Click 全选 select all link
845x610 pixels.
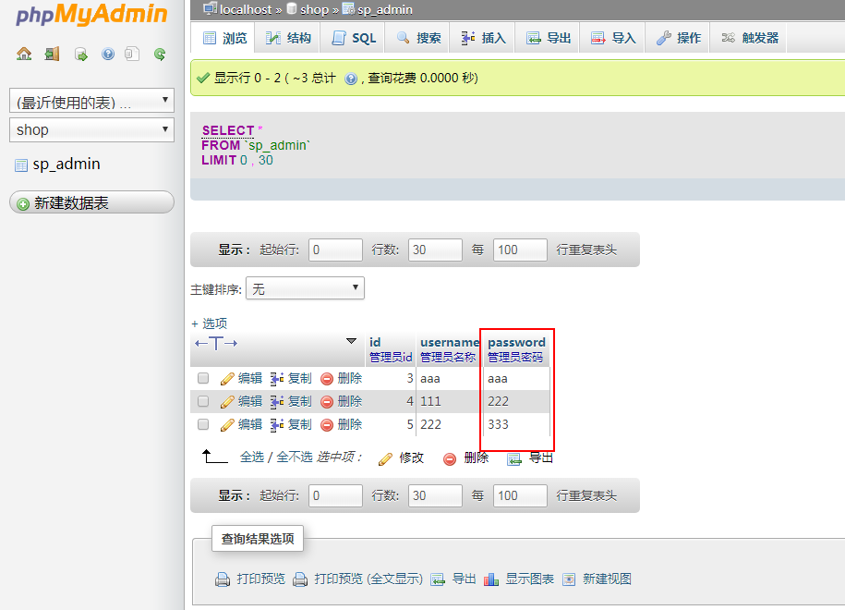tap(252, 457)
